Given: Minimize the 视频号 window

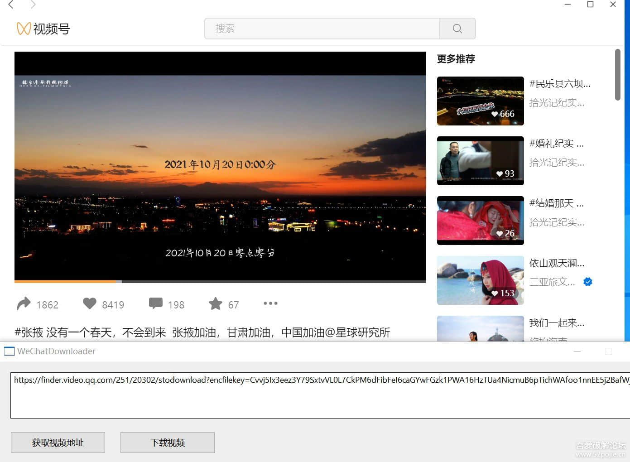Looking at the screenshot, I should coord(567,5).
